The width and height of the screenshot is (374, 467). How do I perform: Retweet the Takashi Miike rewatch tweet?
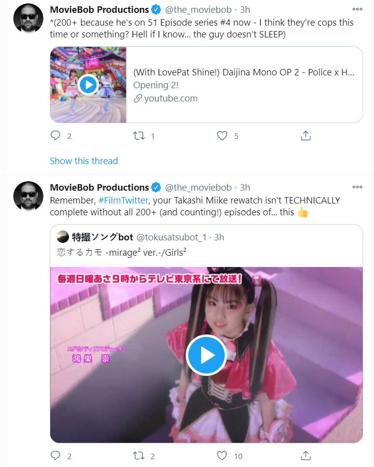(x=139, y=456)
